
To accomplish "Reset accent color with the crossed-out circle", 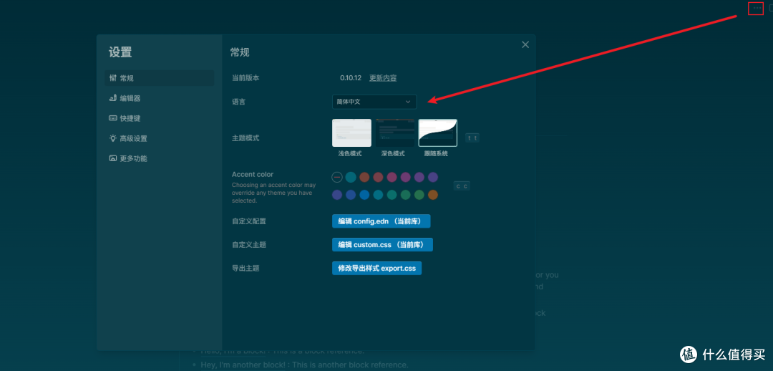I will click(x=337, y=177).
